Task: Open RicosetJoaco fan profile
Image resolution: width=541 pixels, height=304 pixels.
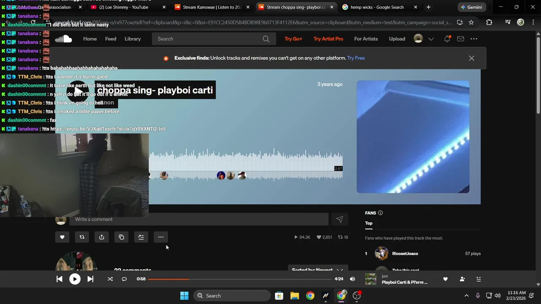Action: pyautogui.click(x=405, y=253)
